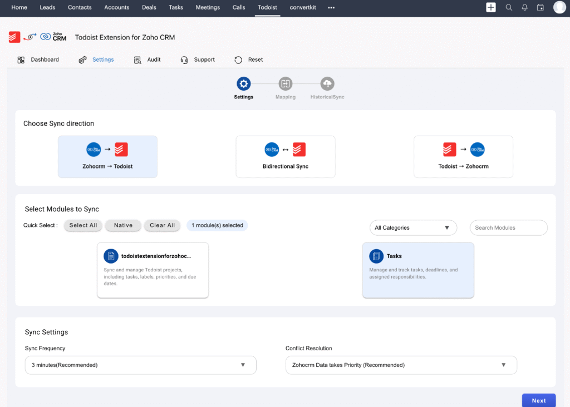
Task: Open the HistoricalSync step in the wizard
Action: pos(327,84)
